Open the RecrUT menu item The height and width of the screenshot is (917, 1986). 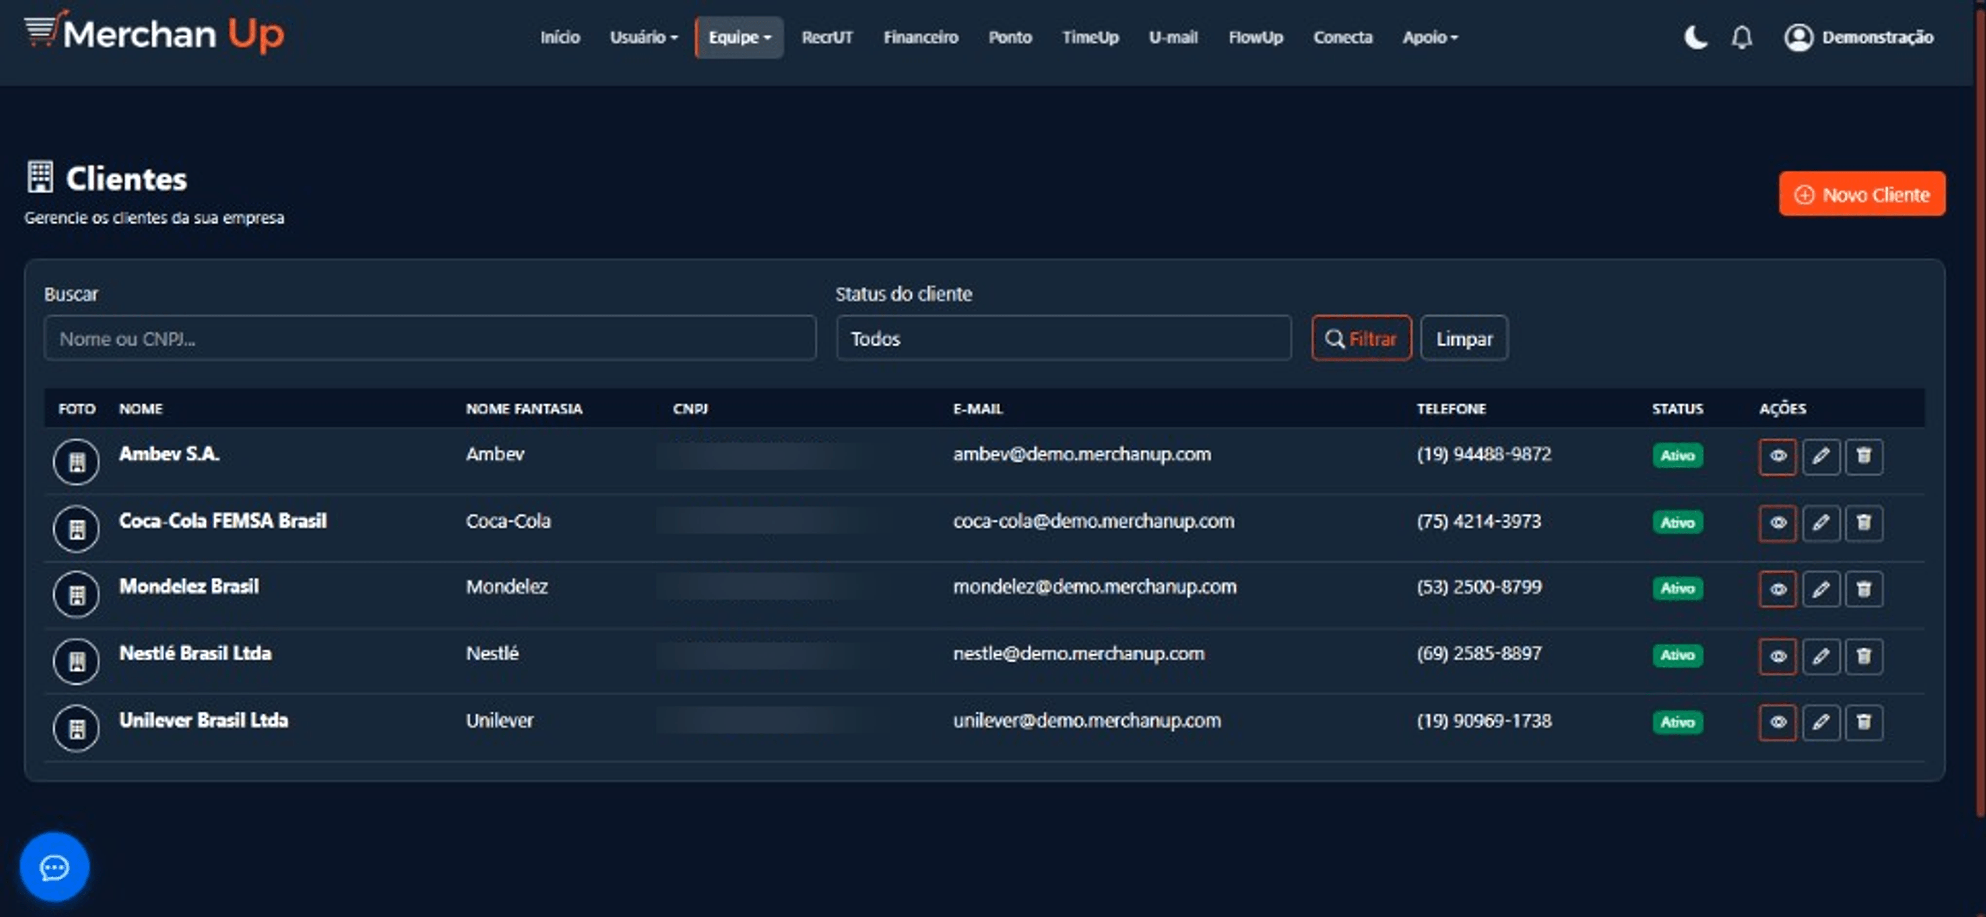(826, 37)
